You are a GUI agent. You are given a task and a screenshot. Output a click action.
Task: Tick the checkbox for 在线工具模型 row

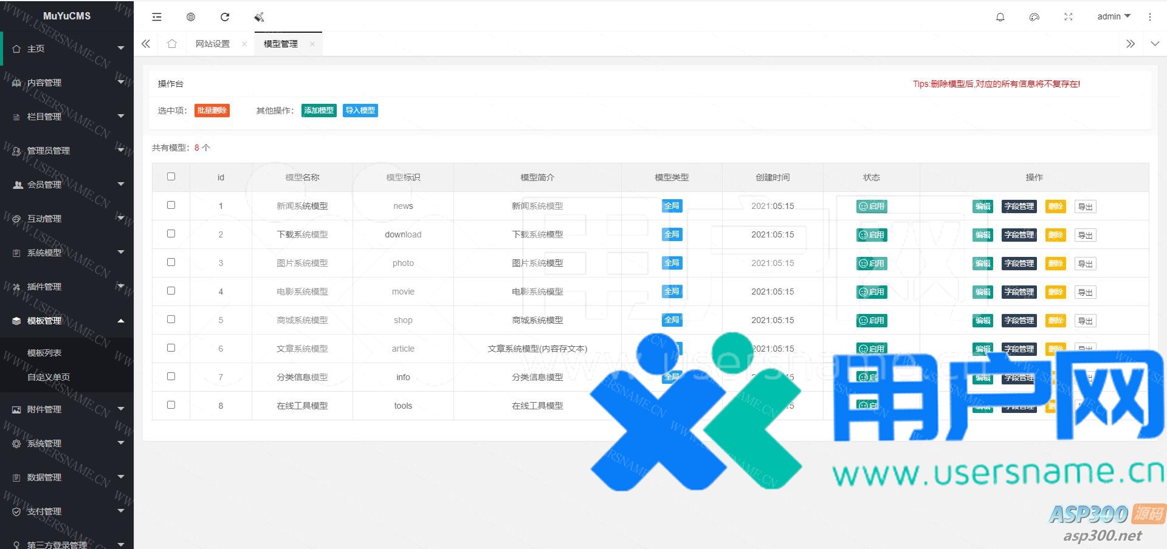pos(171,405)
